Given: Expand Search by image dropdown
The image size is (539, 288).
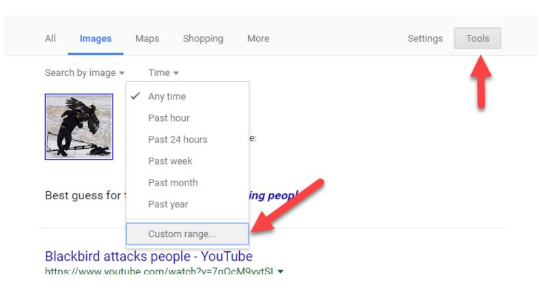Looking at the screenshot, I should tap(85, 73).
